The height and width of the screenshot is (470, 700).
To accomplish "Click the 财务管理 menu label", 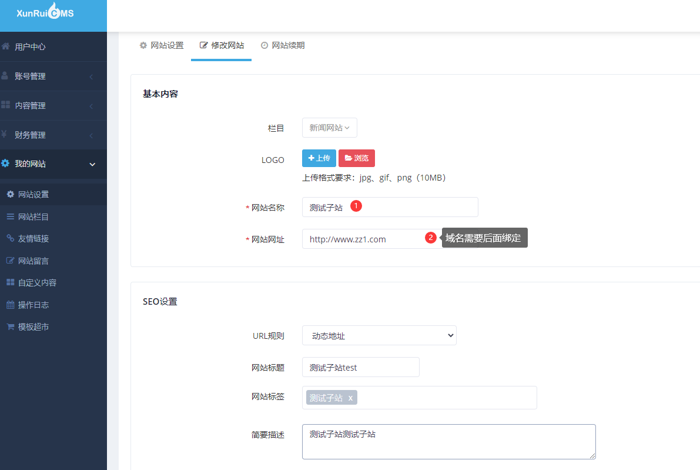I will (30, 135).
